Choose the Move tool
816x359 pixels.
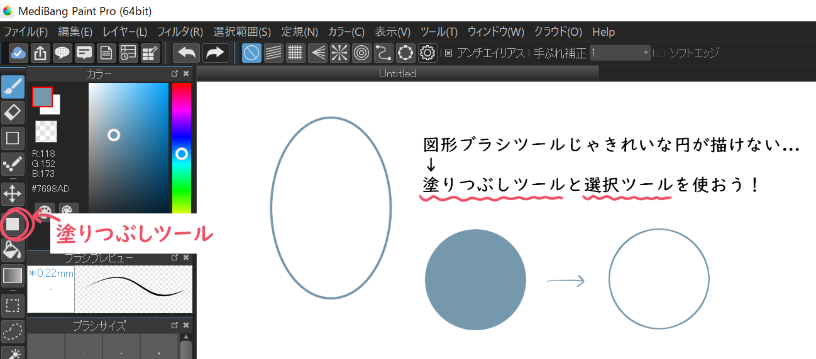(x=13, y=193)
